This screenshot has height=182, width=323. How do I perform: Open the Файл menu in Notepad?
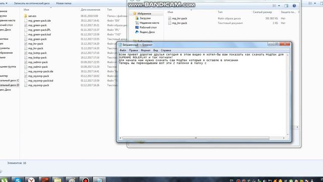coord(123,51)
